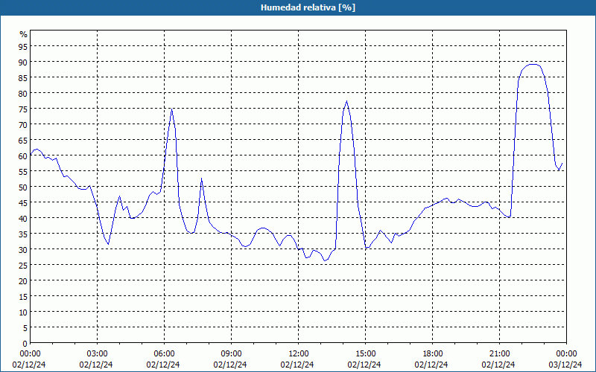Click the 35 y-axis label
The image size is (596, 372).
pos(23,234)
